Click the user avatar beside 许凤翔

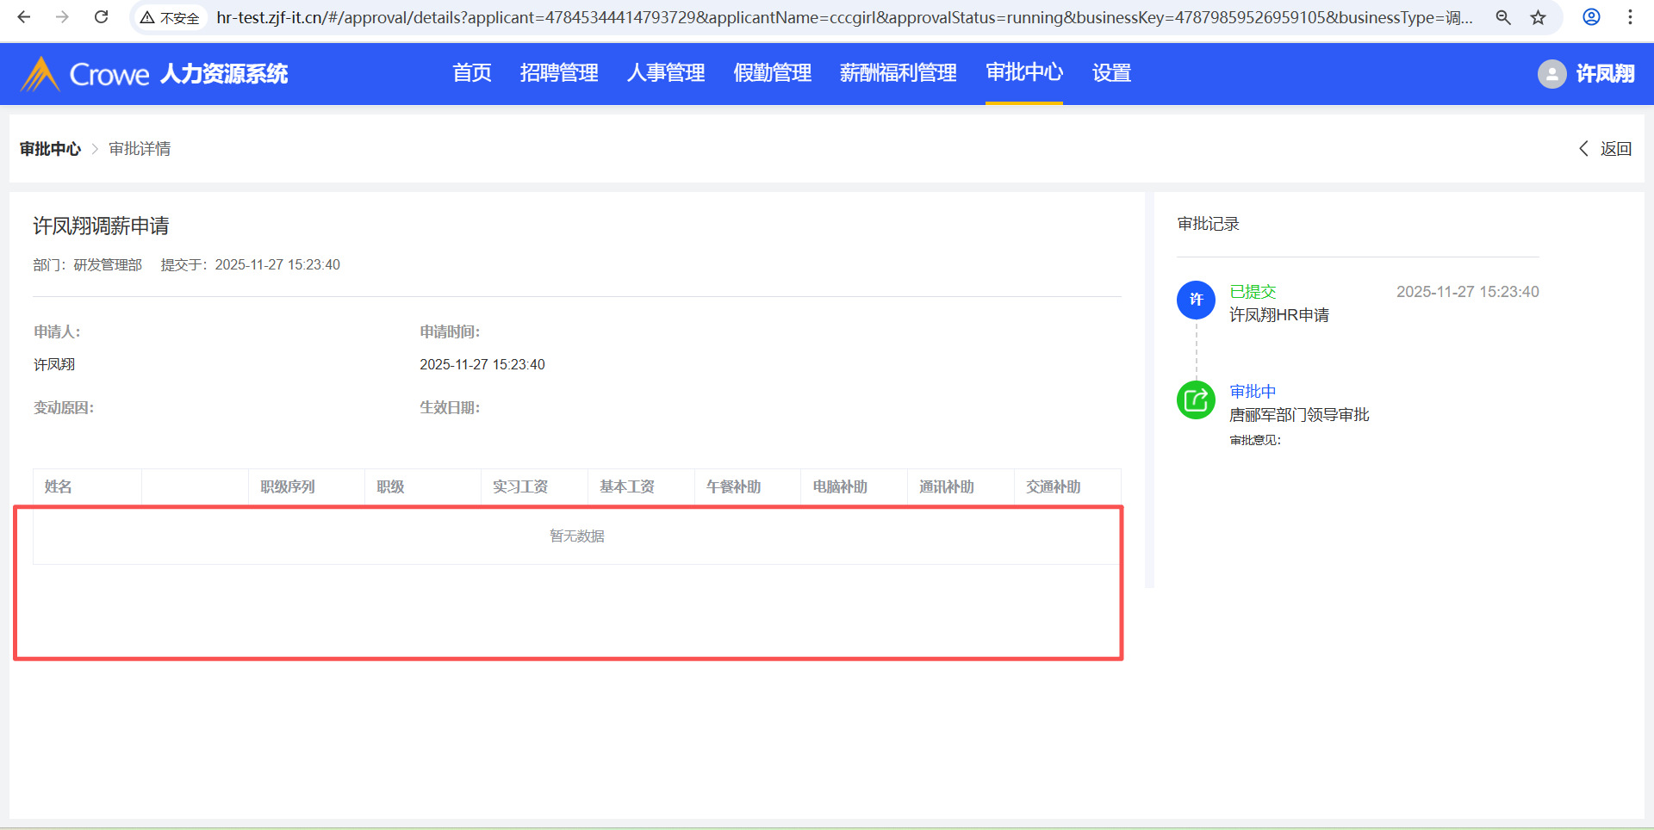pyautogui.click(x=1551, y=74)
